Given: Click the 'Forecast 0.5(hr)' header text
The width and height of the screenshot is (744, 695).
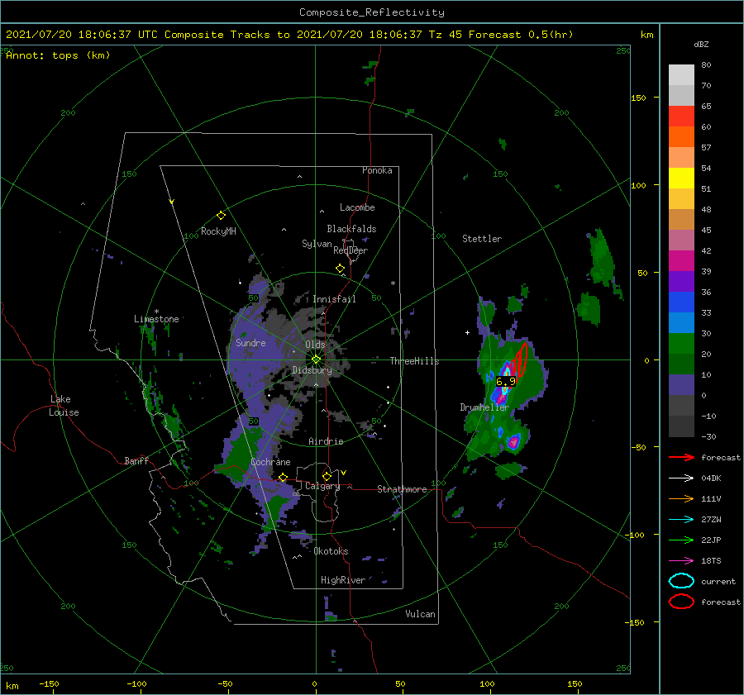Looking at the screenshot, I should point(521,35).
